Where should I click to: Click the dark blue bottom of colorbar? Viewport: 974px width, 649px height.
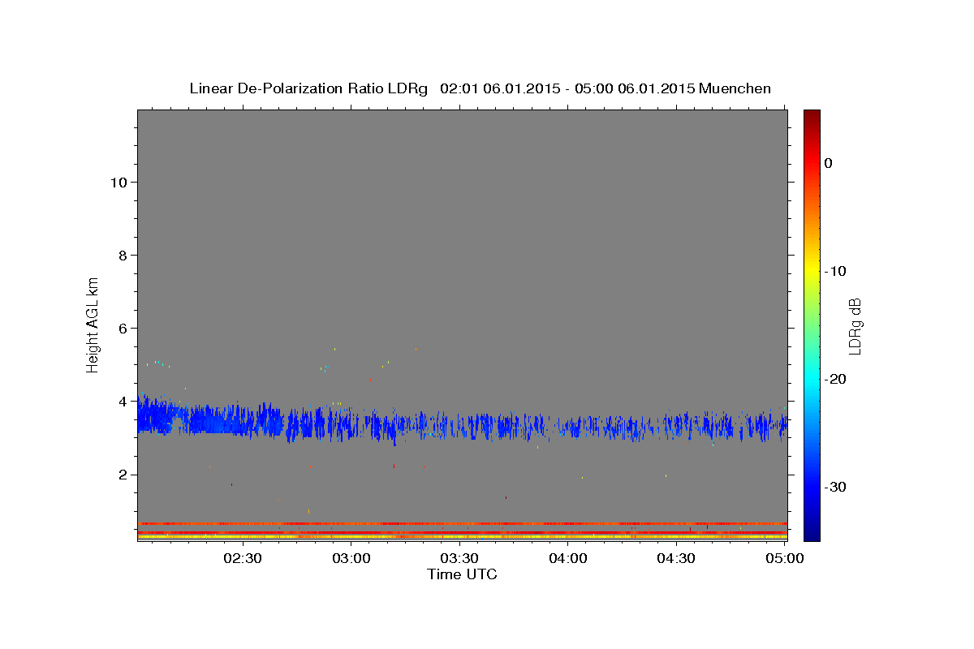pyautogui.click(x=812, y=531)
